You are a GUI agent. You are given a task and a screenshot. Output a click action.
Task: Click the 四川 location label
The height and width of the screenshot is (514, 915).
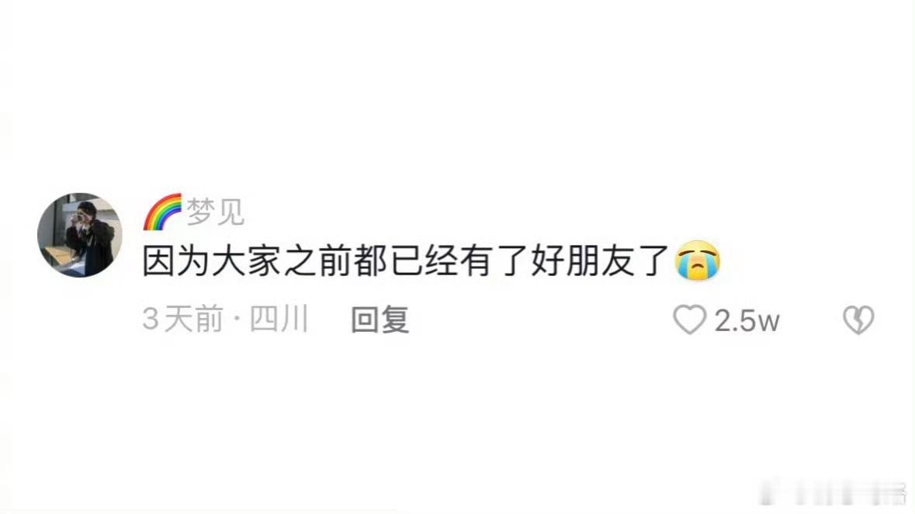tap(279, 319)
